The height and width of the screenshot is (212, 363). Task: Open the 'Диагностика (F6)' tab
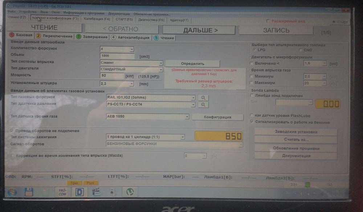151,20
